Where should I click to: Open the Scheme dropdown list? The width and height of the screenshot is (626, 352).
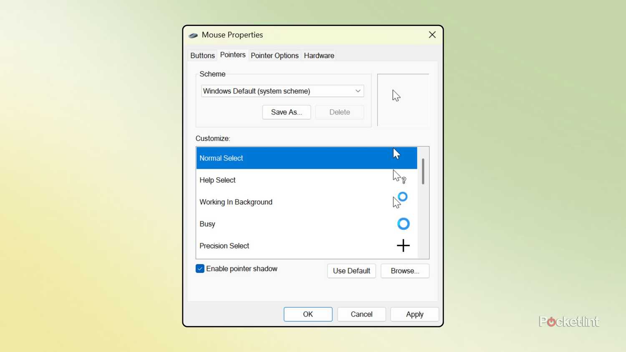point(283,91)
